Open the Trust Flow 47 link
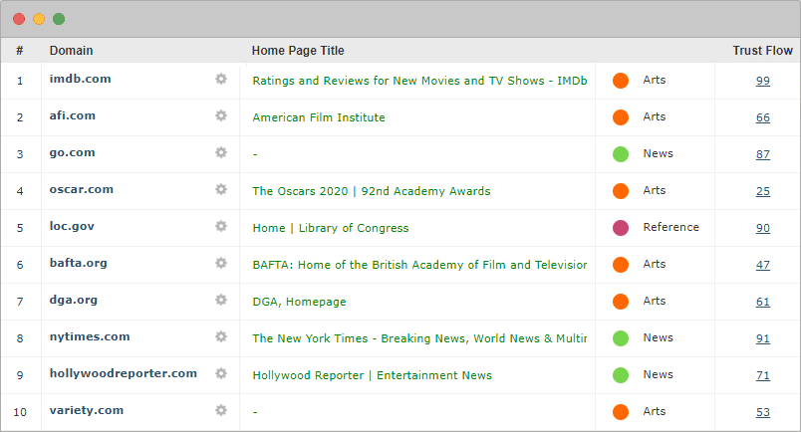The width and height of the screenshot is (801, 432). pyautogui.click(x=763, y=265)
